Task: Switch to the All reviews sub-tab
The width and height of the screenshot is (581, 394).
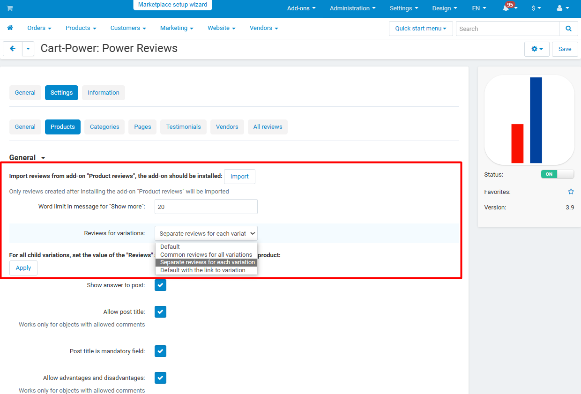Action: (x=268, y=127)
